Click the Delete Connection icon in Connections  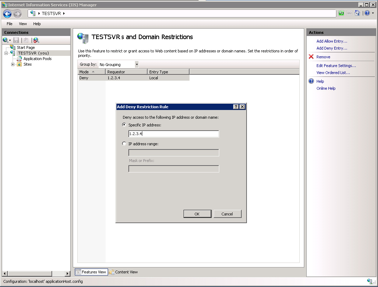point(36,40)
